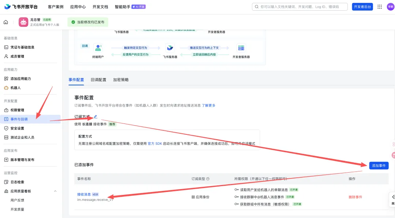Image resolution: width=395 pixels, height=218 pixels.
Task: Open the 了解更多 link
Action: (x=208, y=106)
